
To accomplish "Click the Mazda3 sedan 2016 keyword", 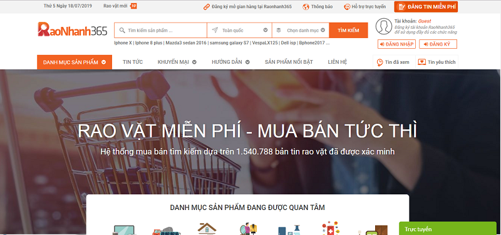I will tap(185, 42).
